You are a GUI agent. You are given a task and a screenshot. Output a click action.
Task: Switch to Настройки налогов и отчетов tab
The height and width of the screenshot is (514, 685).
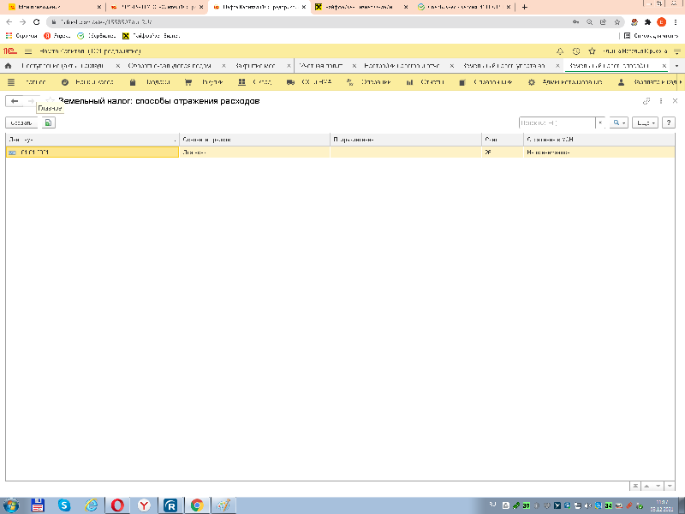[402, 66]
